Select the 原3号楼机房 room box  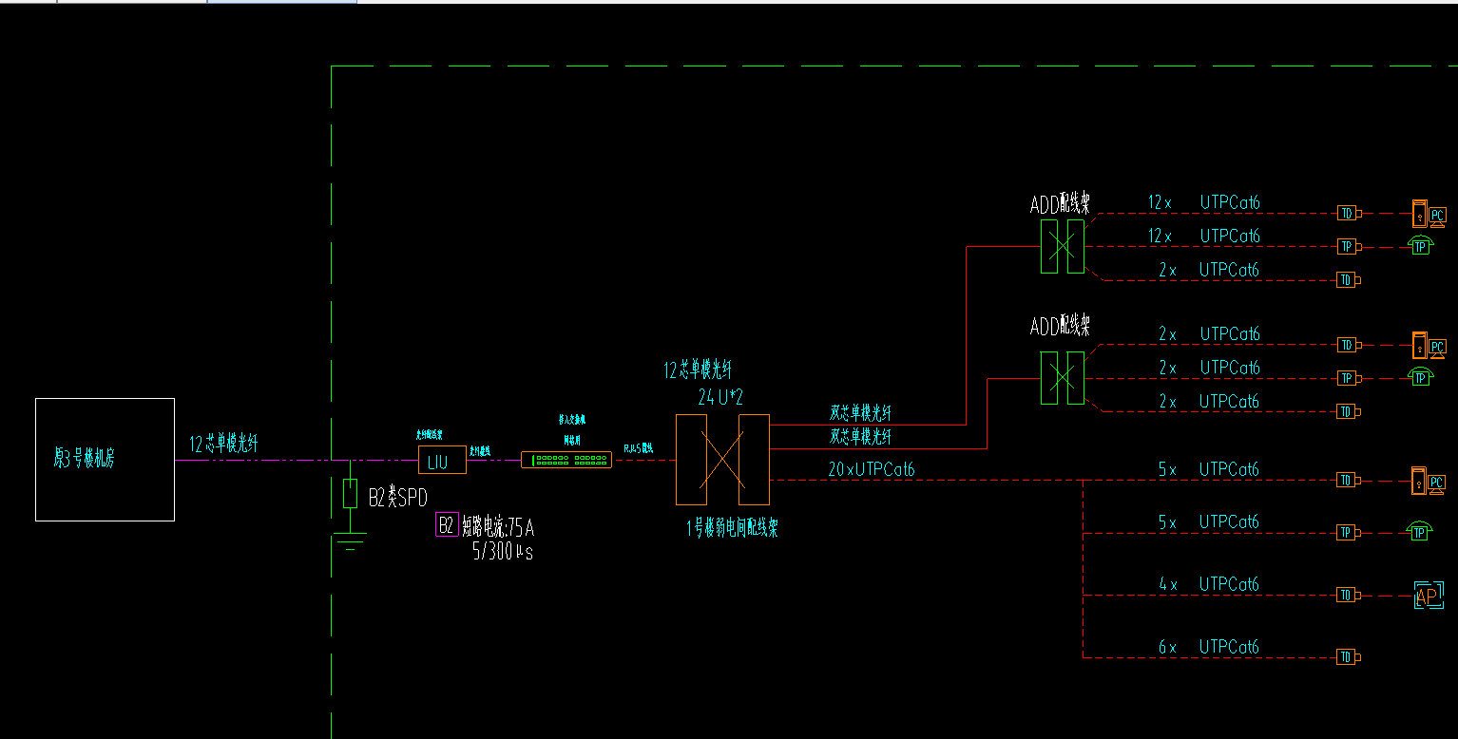coord(105,460)
